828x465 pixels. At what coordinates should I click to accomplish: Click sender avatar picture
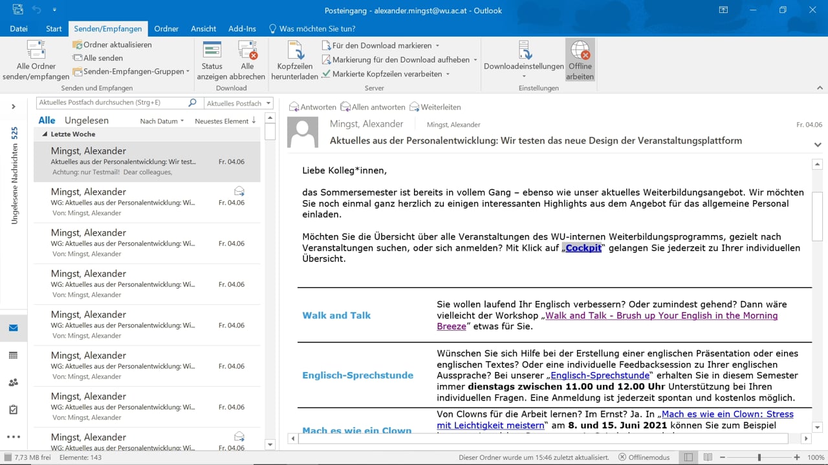pos(303,132)
